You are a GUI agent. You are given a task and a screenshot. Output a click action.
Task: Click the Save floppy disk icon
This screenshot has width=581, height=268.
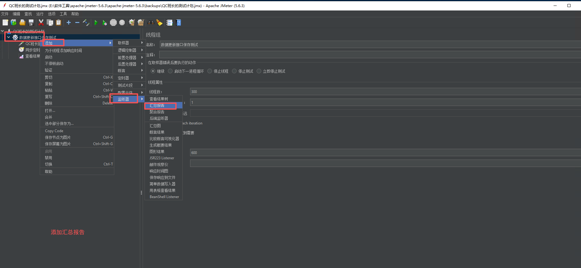[x=31, y=22]
